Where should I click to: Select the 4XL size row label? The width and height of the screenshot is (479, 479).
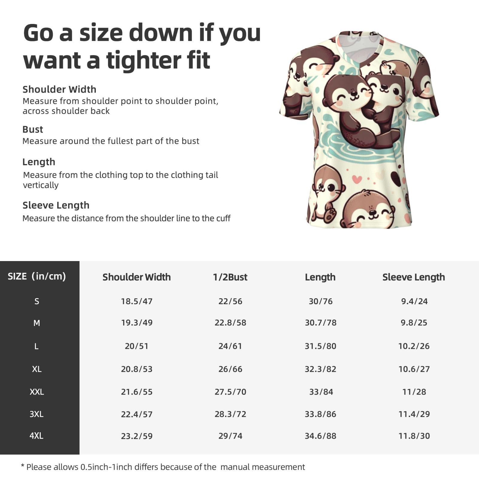coord(37,436)
